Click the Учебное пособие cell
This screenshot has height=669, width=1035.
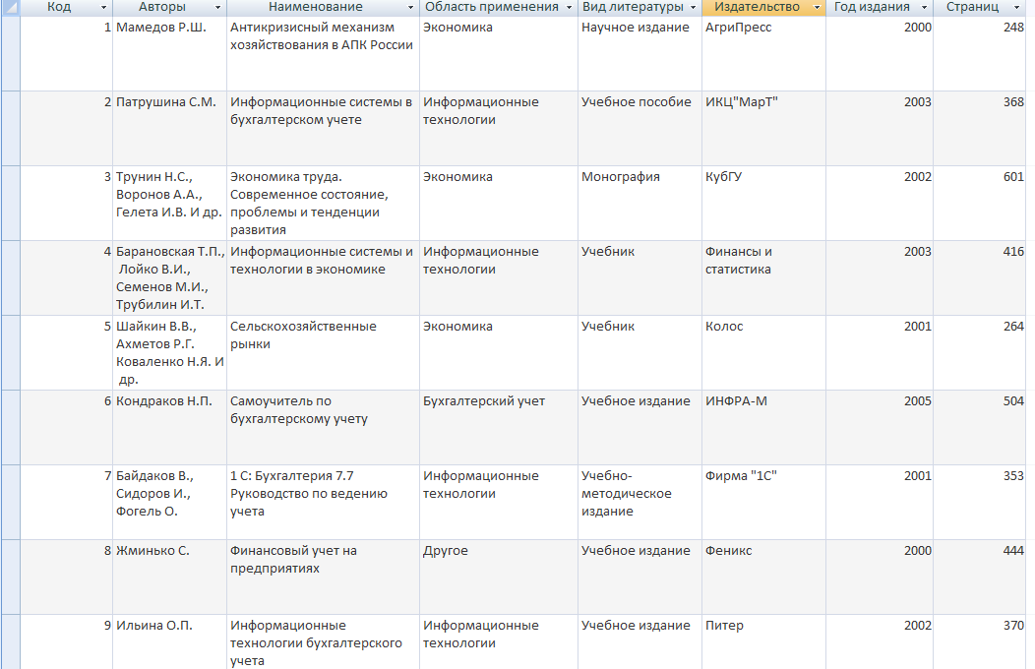pos(639,129)
